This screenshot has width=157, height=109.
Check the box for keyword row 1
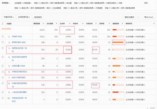3,37
